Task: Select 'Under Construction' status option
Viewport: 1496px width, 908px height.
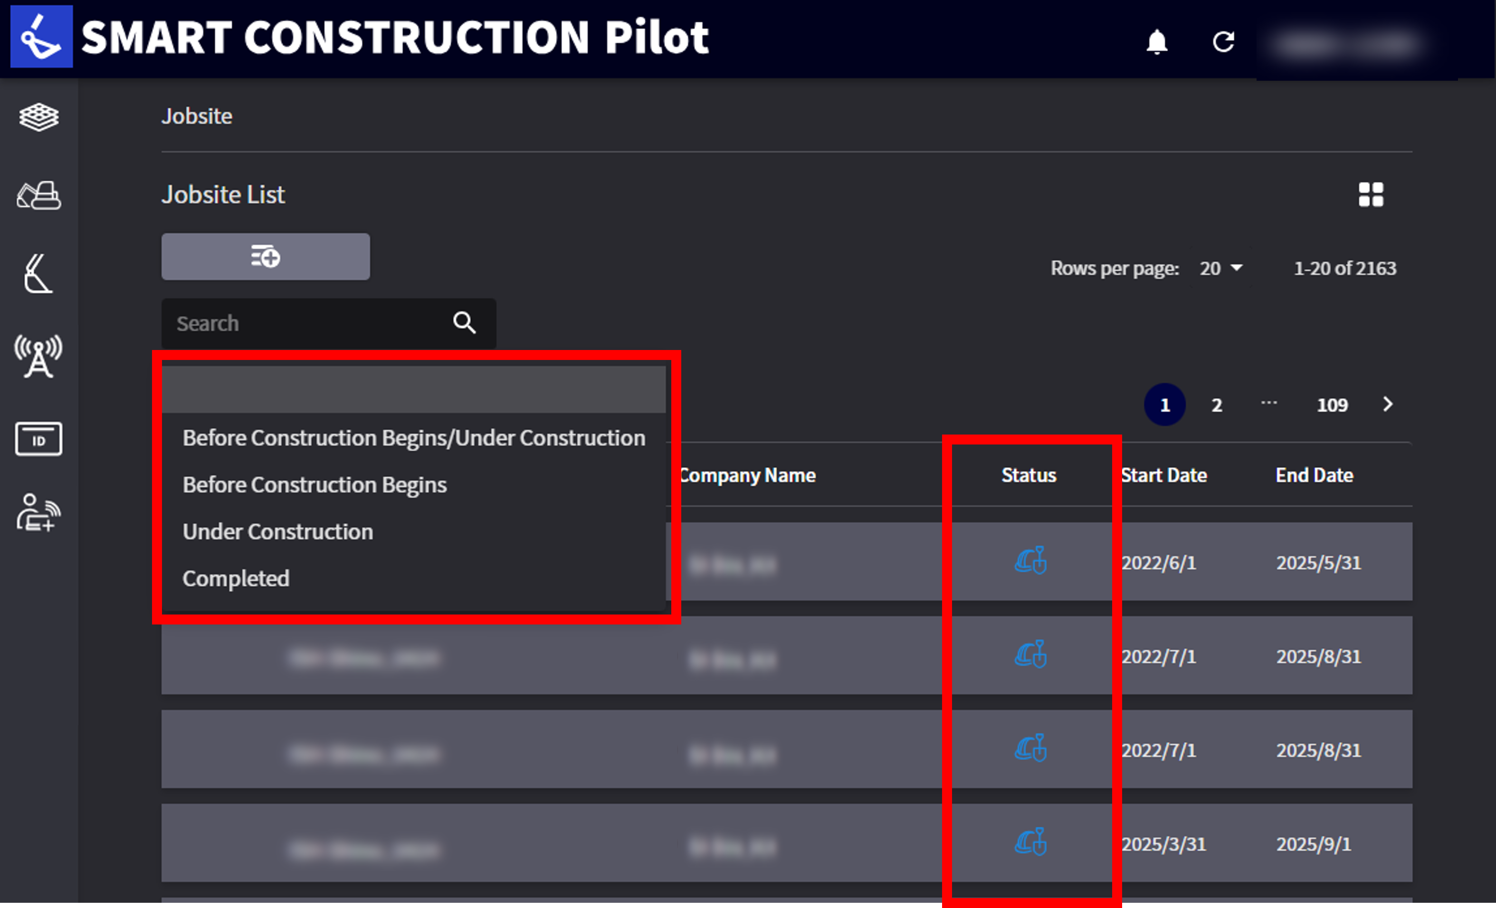Action: point(277,532)
